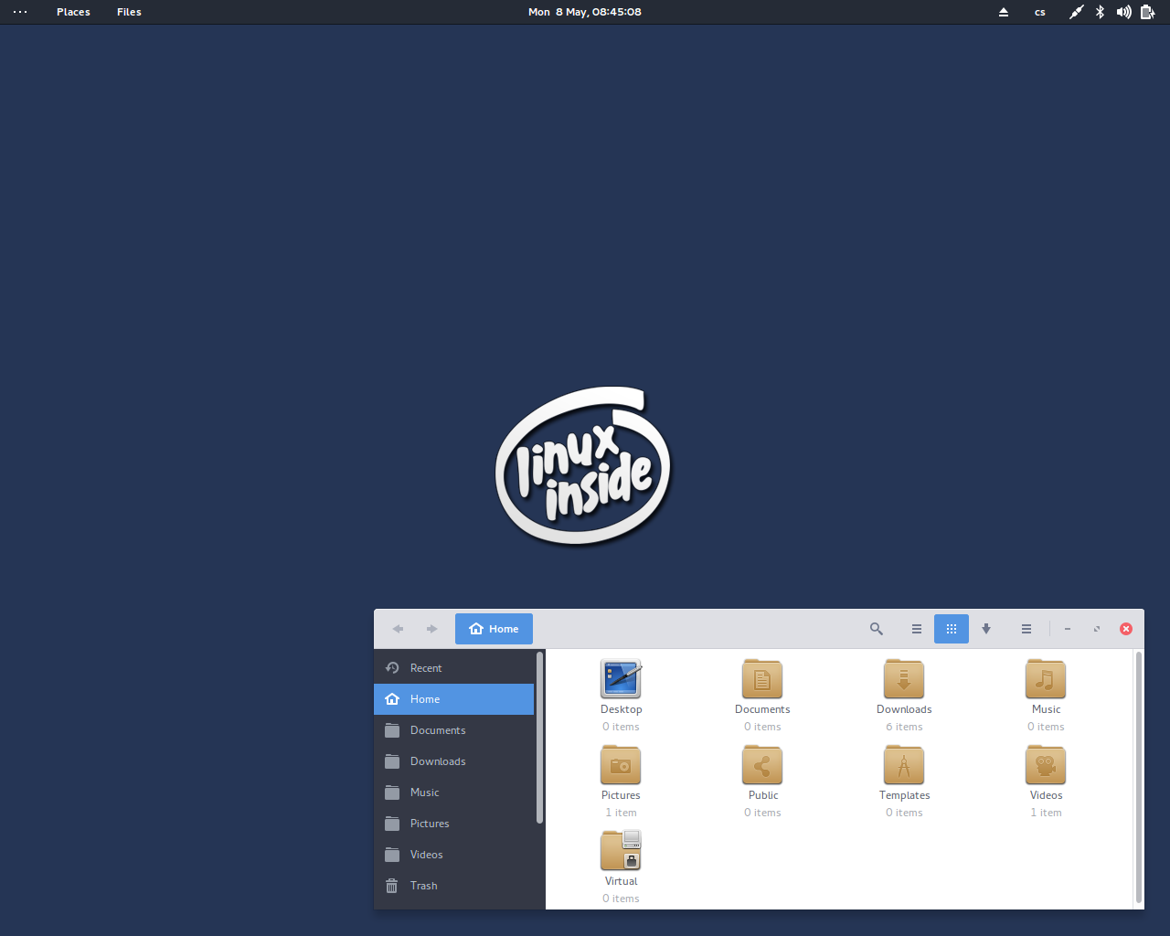Open the Music folder in file grid

pos(1046,679)
